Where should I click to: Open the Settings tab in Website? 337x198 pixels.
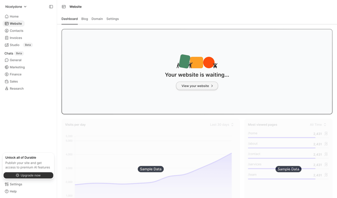pyautogui.click(x=112, y=19)
